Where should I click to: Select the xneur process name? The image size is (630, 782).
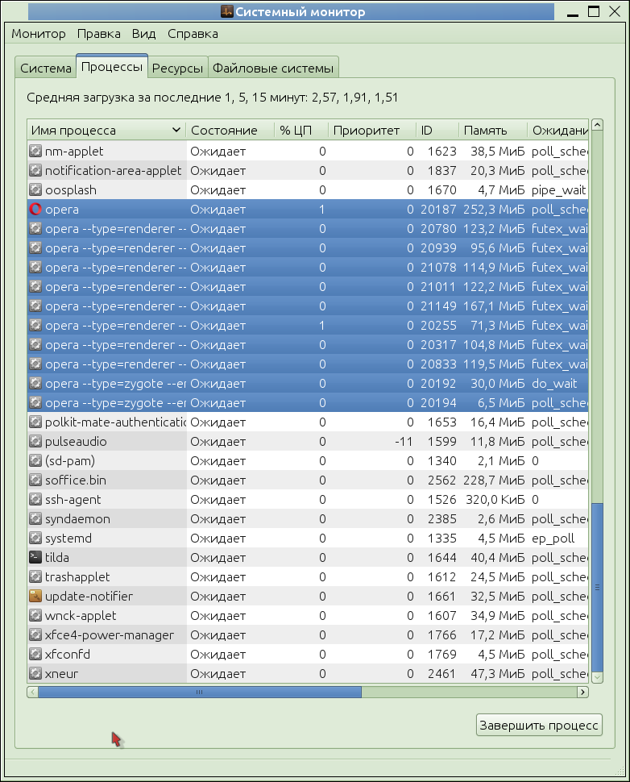pos(61,674)
